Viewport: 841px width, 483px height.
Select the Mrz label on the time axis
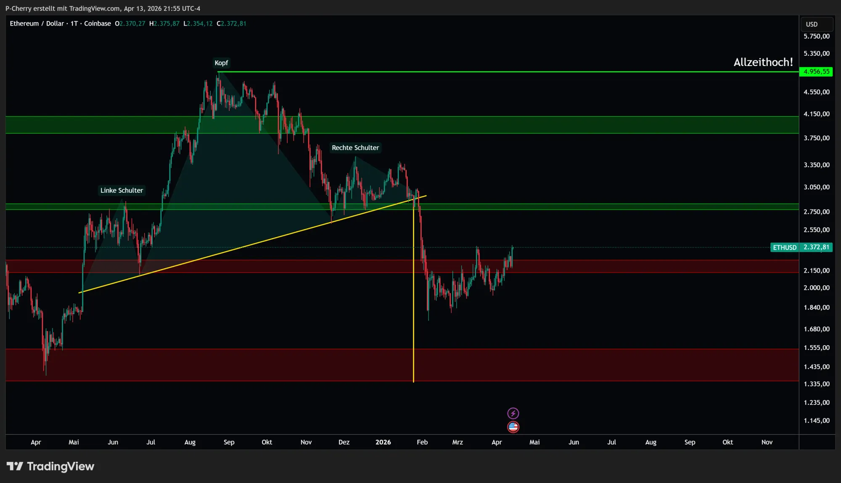tap(458, 442)
